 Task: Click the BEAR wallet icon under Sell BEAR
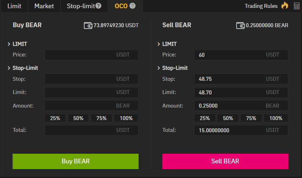pyautogui.click(x=241, y=25)
